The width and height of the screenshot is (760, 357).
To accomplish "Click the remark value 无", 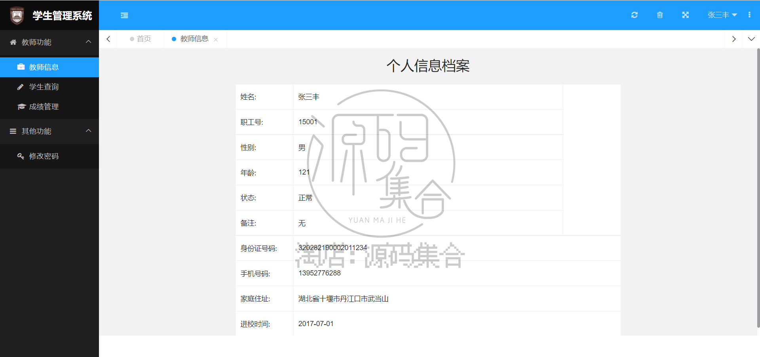I will pos(302,223).
